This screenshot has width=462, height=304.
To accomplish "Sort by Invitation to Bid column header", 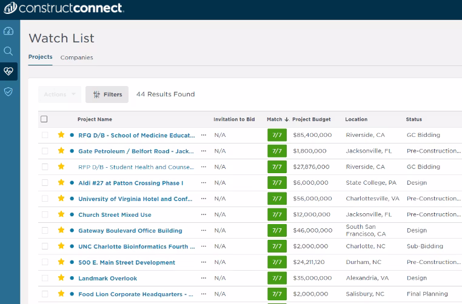I will [x=234, y=119].
